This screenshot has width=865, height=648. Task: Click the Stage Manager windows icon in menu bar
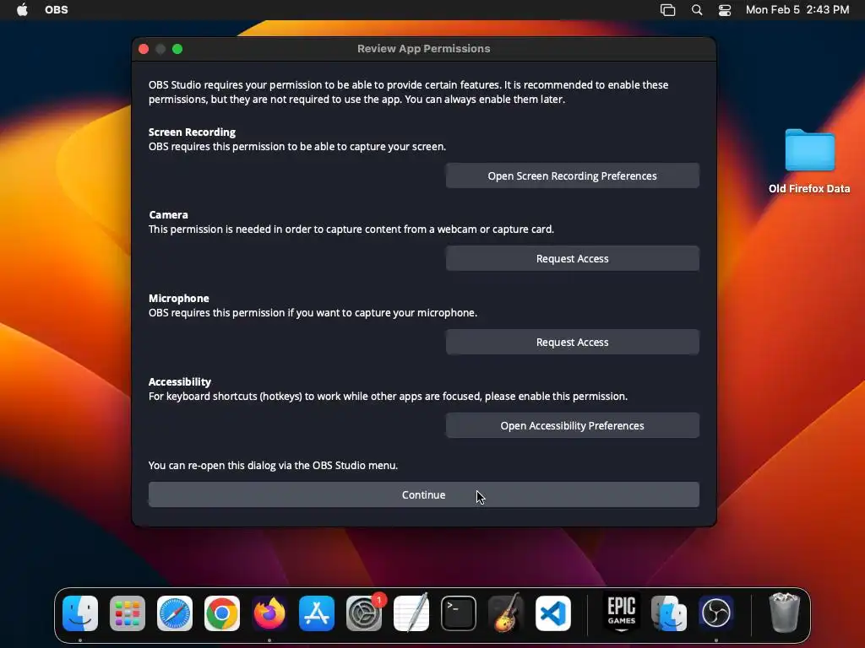click(667, 9)
